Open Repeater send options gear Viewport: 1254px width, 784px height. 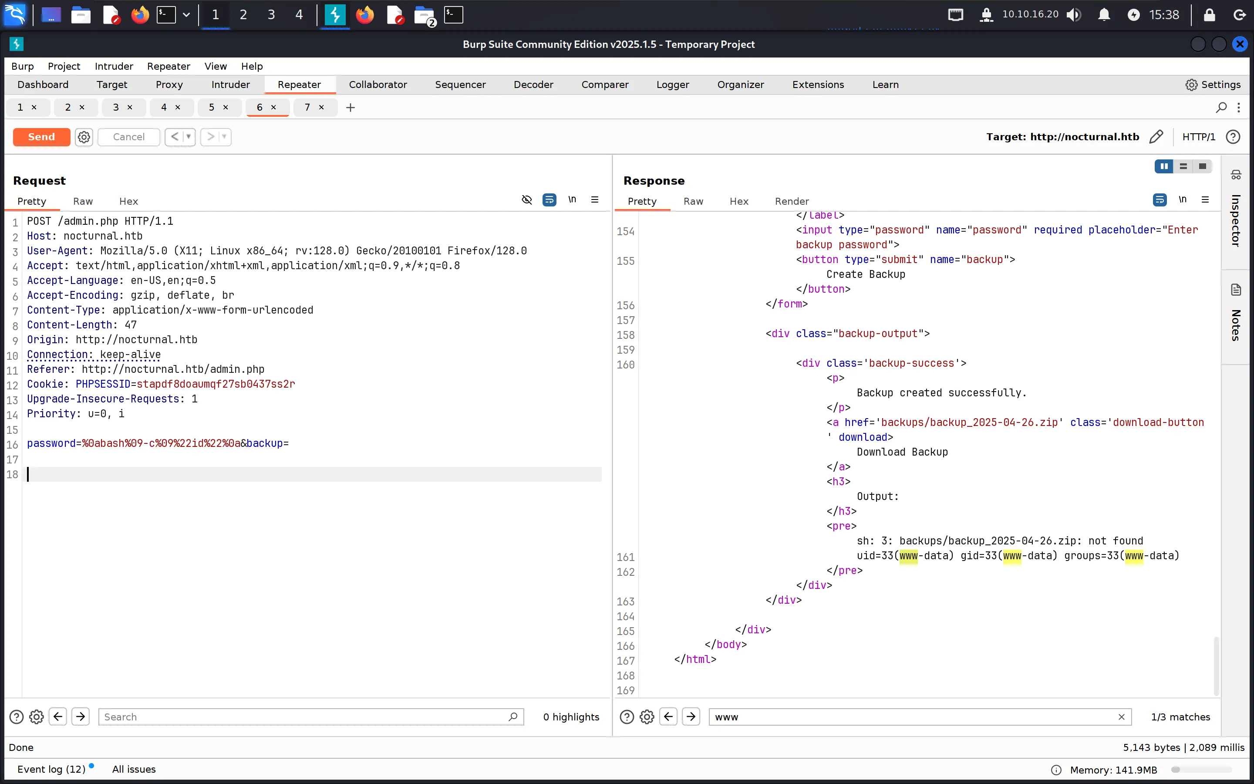point(84,137)
